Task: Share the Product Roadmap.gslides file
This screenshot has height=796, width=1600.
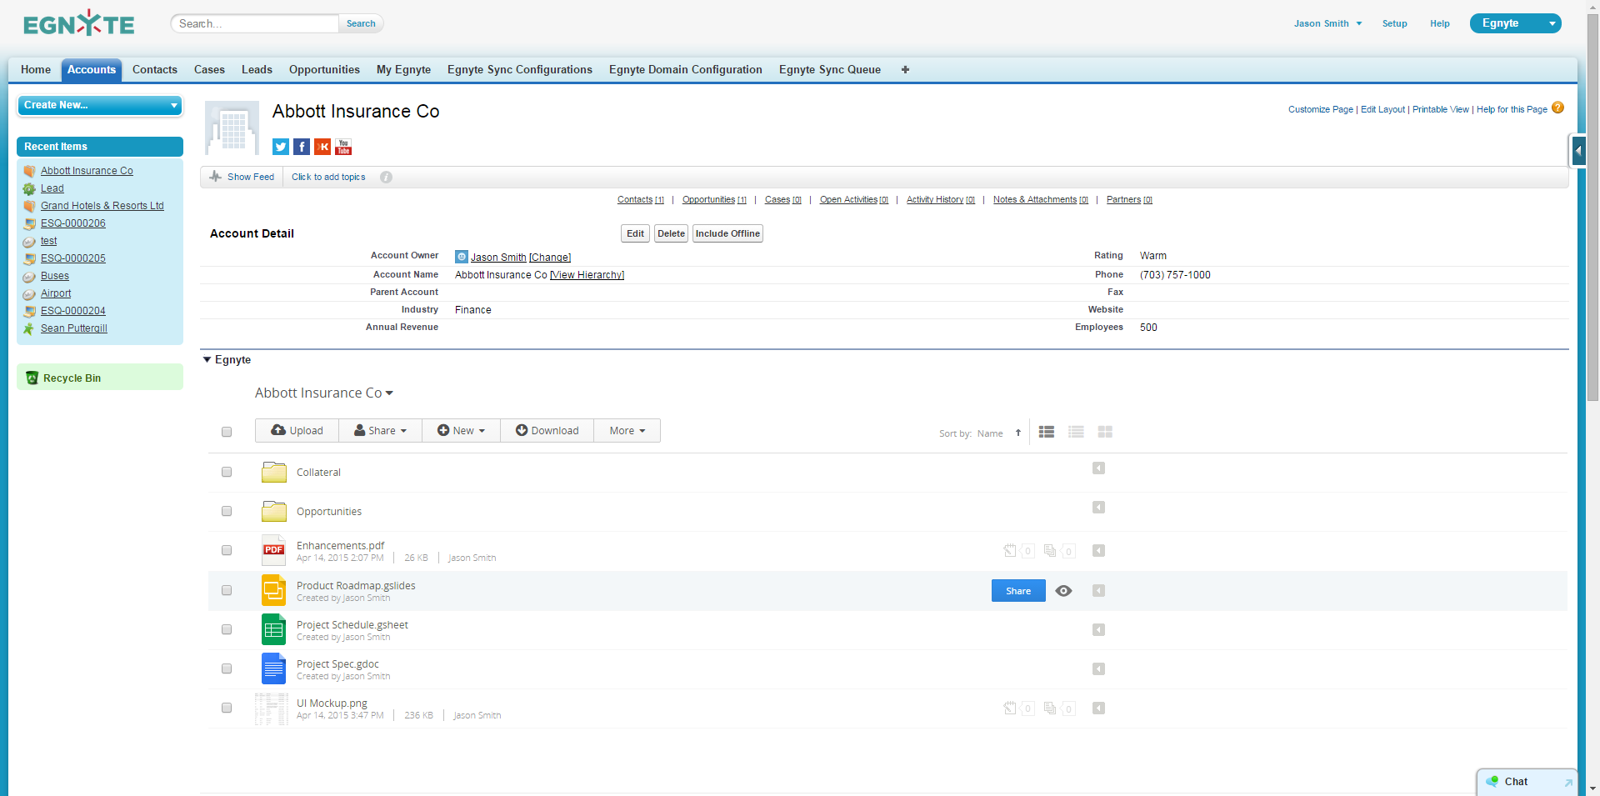Action: [1017, 590]
